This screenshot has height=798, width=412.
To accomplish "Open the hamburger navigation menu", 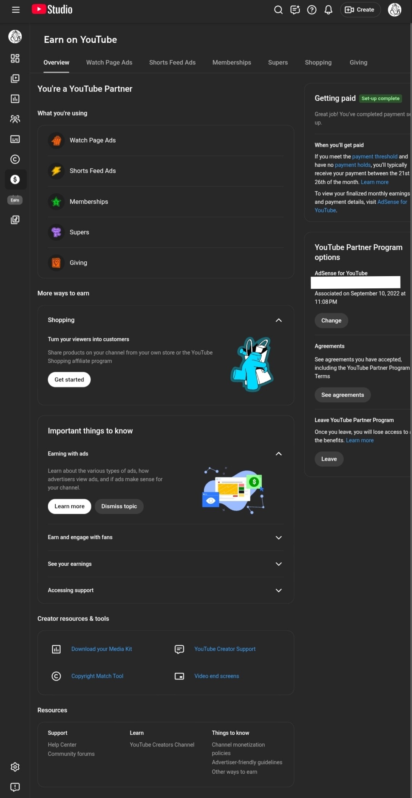I will tap(16, 10).
